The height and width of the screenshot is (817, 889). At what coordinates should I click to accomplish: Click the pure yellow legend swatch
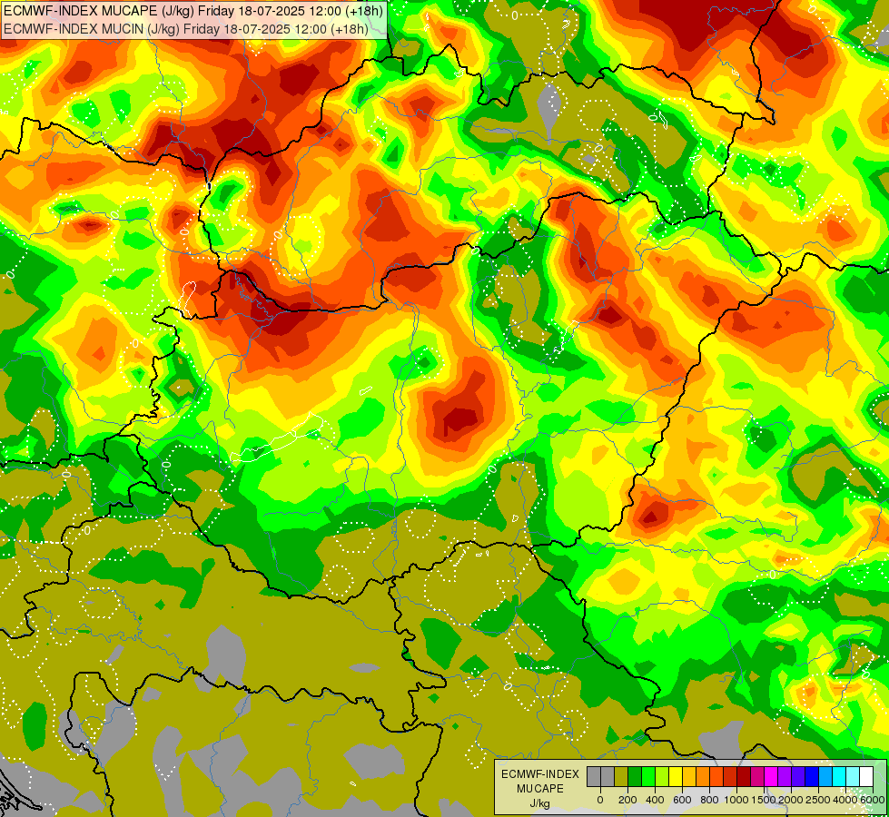[676, 776]
